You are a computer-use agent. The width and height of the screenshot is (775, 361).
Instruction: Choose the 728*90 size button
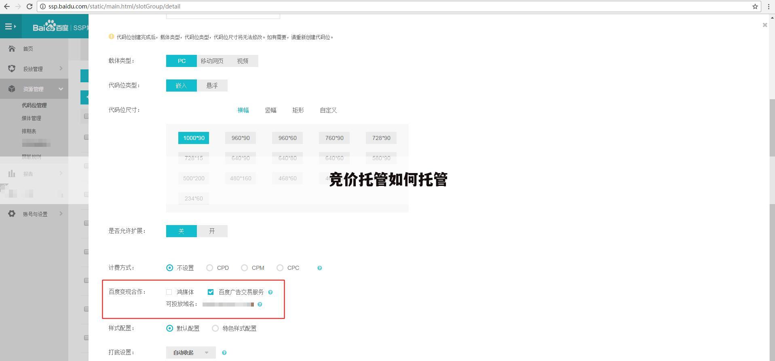coord(381,138)
